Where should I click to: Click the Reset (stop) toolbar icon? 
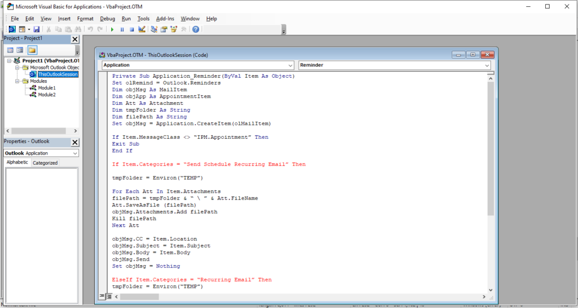point(132,29)
